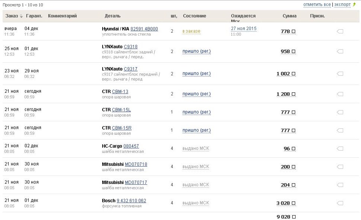Viewport: 361px width, 220px height.
Task: Click the tag icon for LYNXauto C9317
Action: coord(340,74)
